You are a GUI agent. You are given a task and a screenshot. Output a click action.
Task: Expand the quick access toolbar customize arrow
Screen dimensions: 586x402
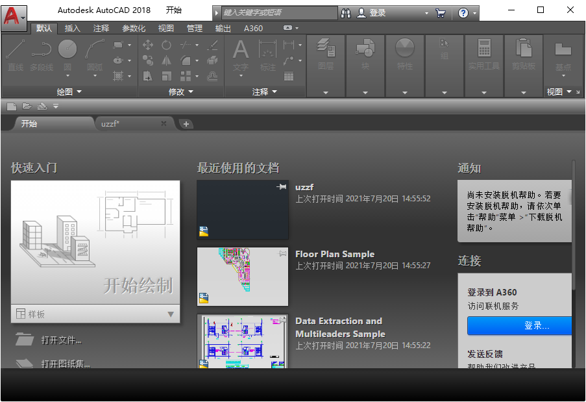56,107
